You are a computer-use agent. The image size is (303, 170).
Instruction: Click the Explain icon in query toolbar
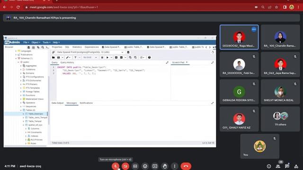tap(116, 58)
